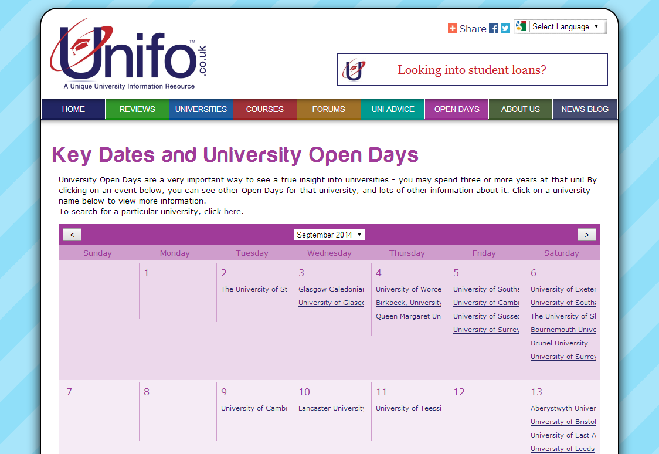Click the red plus Share icon
Screen dimensions: 659x454
(x=452, y=28)
